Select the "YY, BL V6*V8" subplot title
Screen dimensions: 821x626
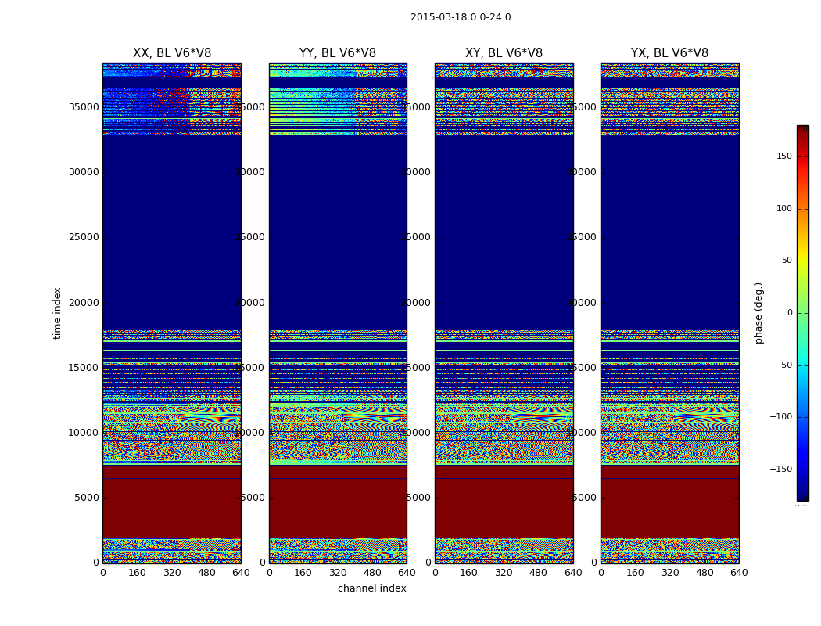pyautogui.click(x=338, y=53)
